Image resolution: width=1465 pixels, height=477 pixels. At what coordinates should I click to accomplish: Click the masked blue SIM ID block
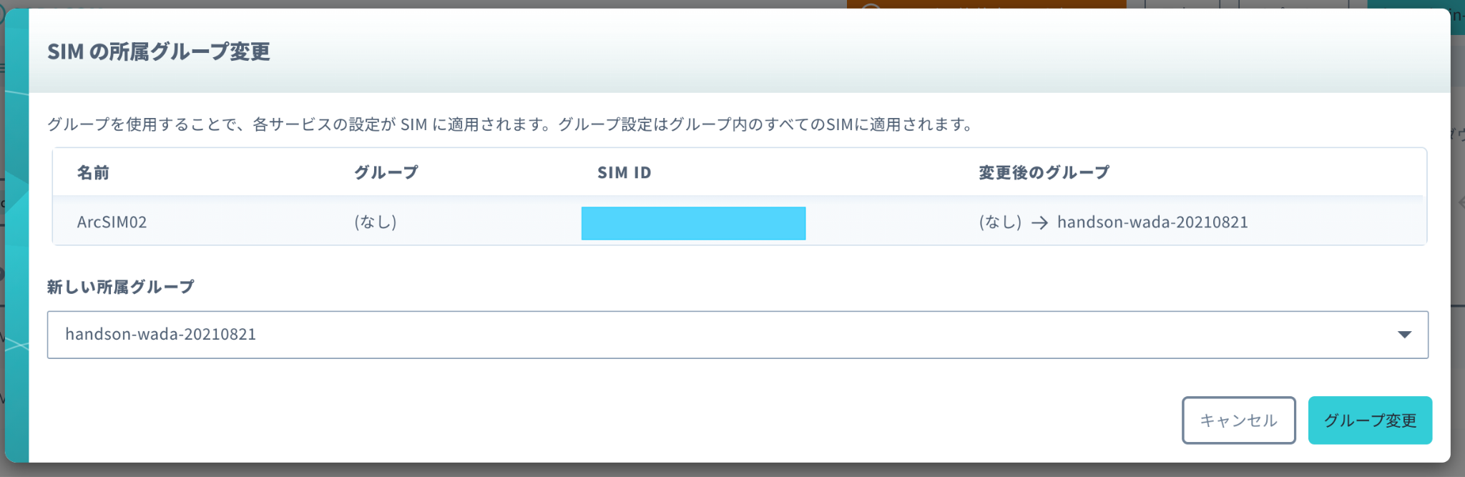click(693, 223)
